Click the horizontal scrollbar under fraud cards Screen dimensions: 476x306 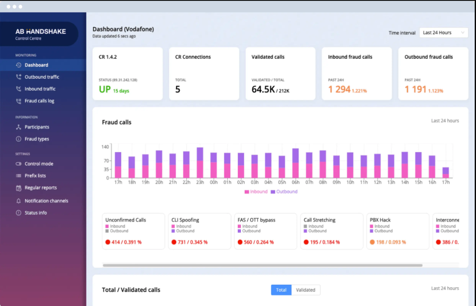click(x=263, y=265)
